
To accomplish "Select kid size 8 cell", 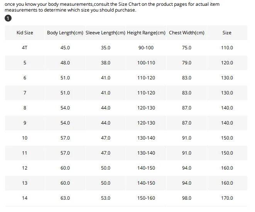I will [x=25, y=108].
